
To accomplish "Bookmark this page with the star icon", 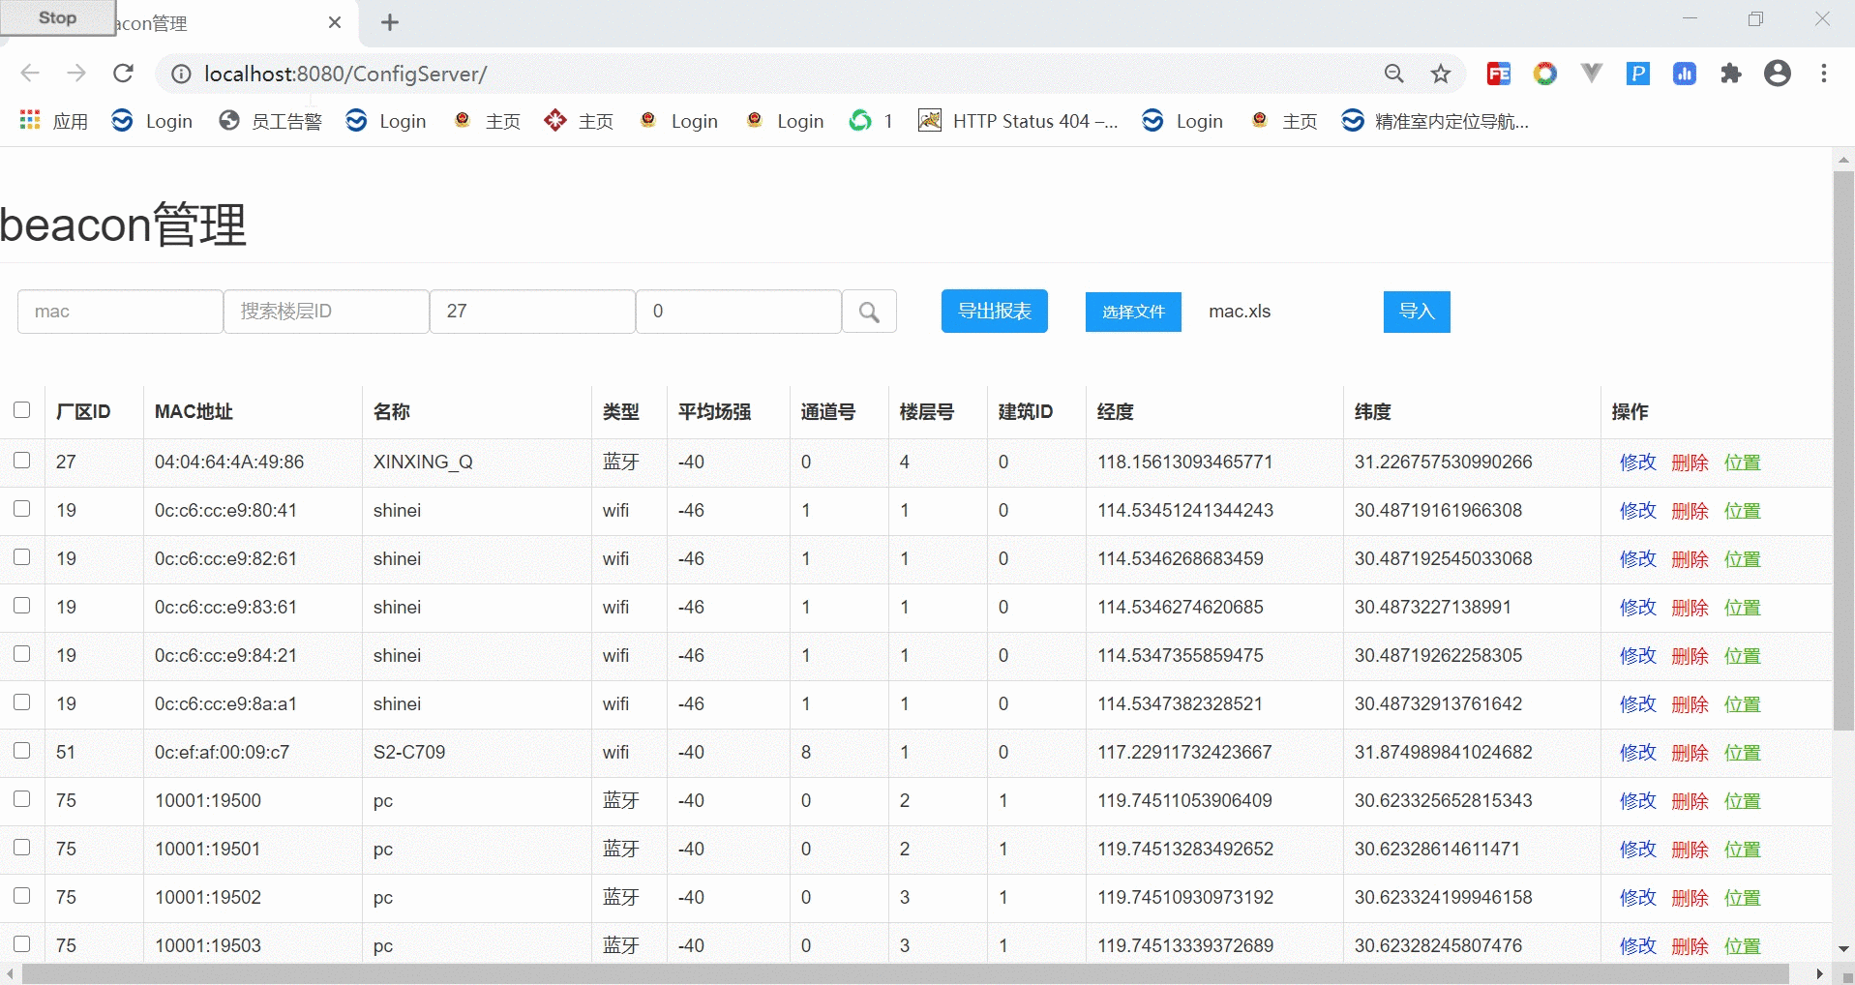I will (1441, 74).
